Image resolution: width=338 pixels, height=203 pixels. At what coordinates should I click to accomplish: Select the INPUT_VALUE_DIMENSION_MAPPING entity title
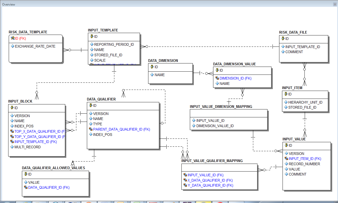coord(221,107)
